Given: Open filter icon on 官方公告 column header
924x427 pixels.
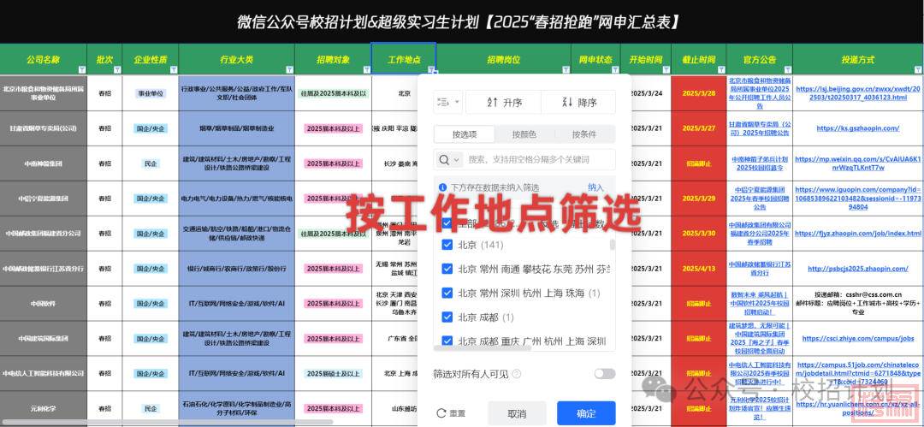Looking at the screenshot, I should pyautogui.click(x=787, y=69).
